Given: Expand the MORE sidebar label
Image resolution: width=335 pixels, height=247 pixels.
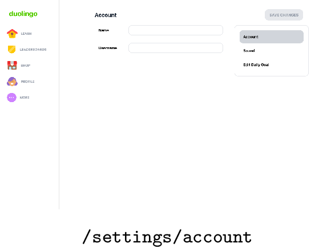Looking at the screenshot, I should pyautogui.click(x=25, y=98).
